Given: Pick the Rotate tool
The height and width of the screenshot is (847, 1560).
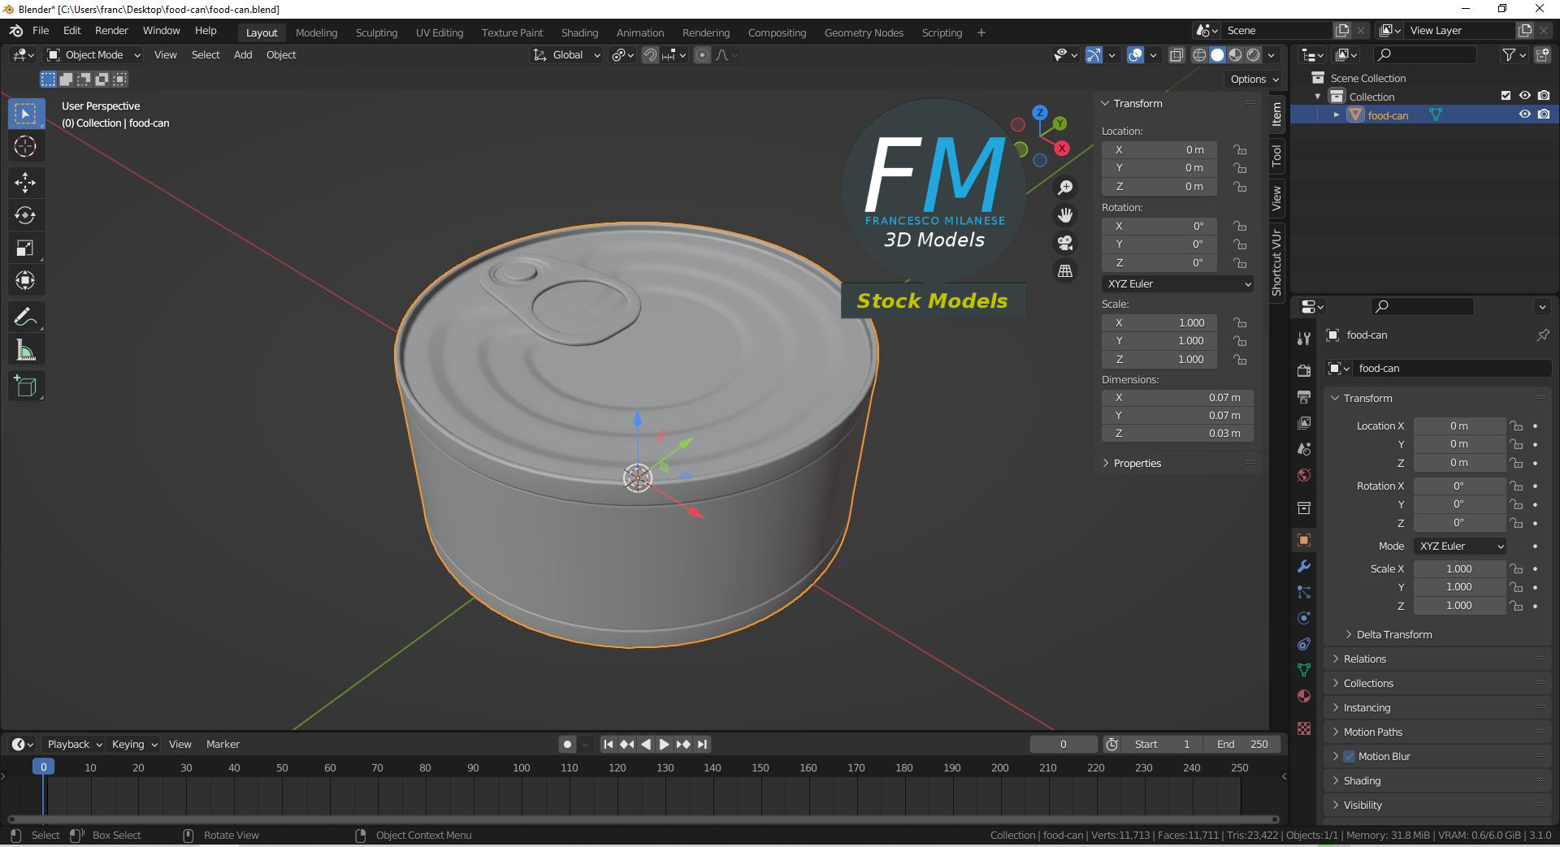Looking at the screenshot, I should (x=25, y=215).
